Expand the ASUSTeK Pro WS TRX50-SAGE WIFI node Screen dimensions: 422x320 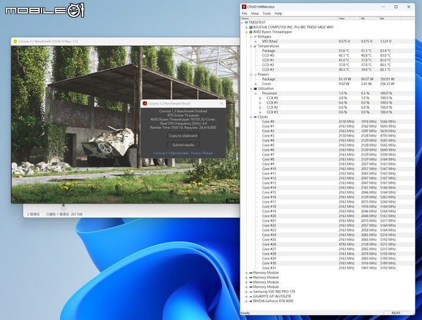click(x=246, y=27)
